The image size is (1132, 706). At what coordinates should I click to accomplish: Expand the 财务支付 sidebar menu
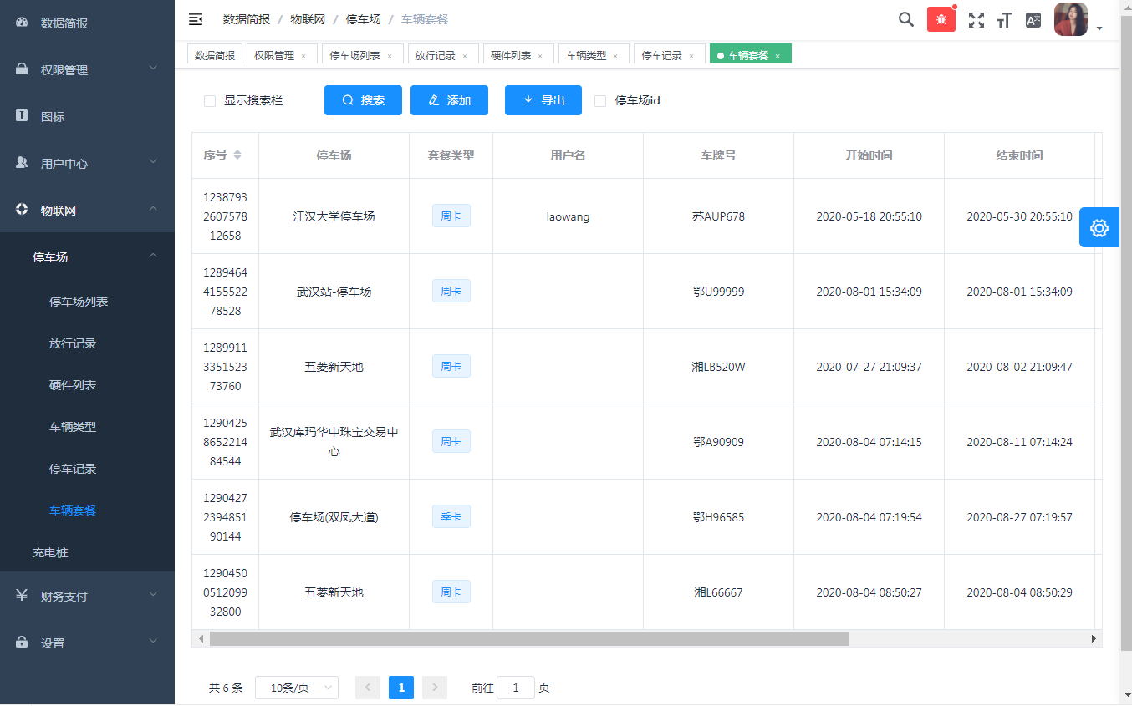tap(87, 597)
